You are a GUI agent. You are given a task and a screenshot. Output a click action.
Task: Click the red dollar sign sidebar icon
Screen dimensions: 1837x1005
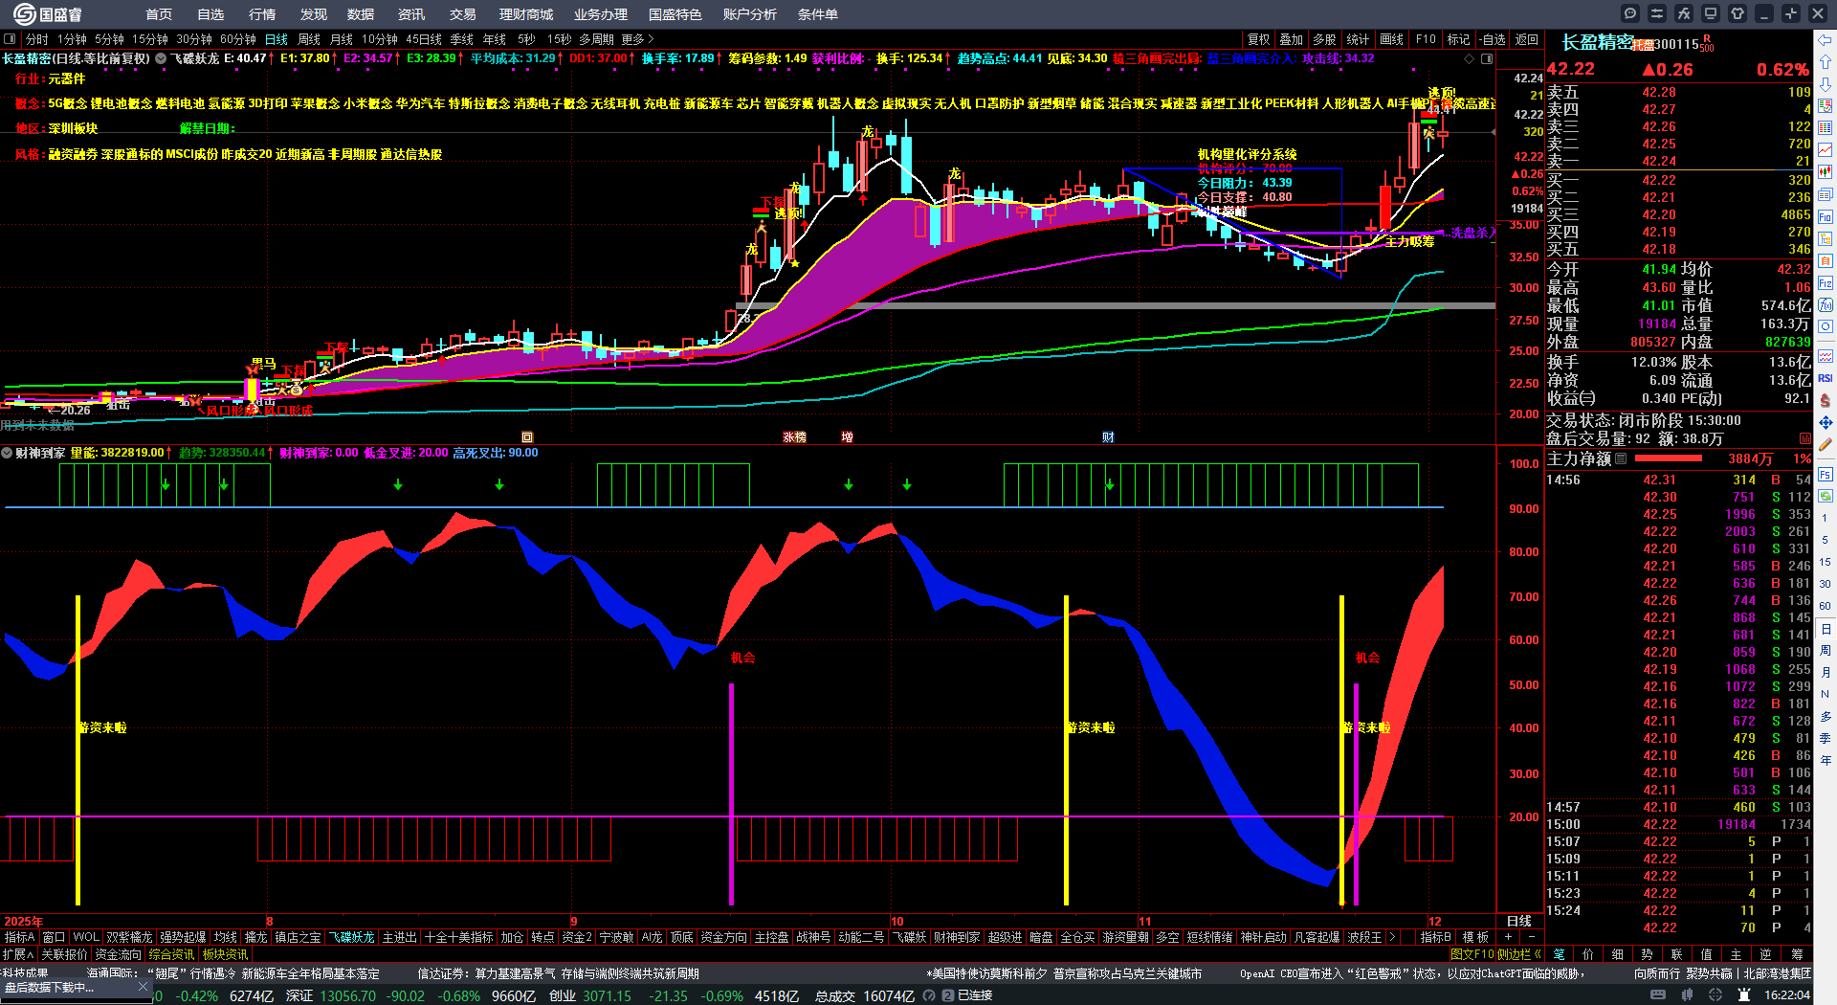pos(1826,400)
